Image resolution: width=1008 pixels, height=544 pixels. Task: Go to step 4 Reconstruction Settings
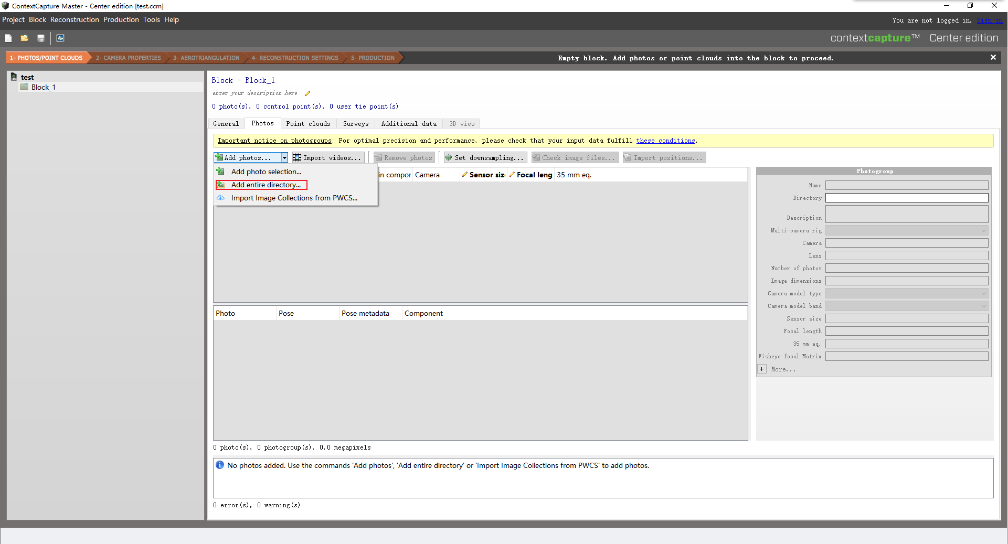(x=294, y=58)
